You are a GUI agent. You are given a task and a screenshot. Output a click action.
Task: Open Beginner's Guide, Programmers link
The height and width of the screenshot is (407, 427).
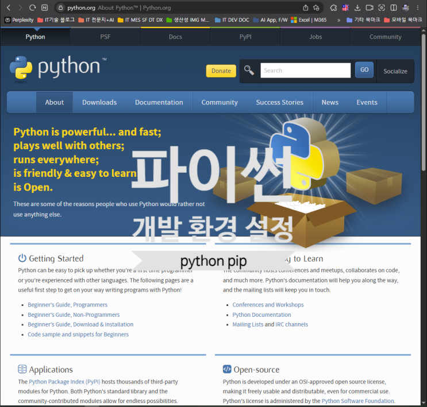68,305
